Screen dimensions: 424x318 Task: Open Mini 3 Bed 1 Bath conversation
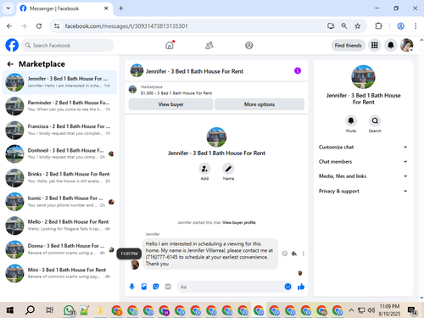[x=59, y=273]
